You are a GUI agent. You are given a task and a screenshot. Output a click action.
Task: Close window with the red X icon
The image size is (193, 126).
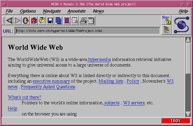click(67, 21)
